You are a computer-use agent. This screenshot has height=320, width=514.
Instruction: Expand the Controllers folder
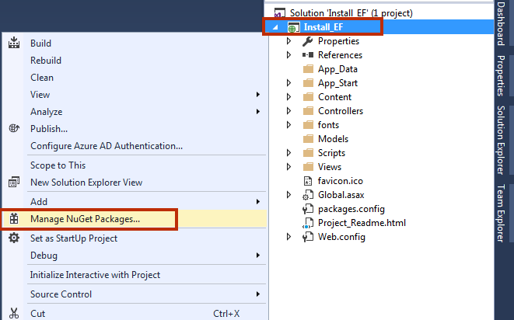pyautogui.click(x=288, y=111)
